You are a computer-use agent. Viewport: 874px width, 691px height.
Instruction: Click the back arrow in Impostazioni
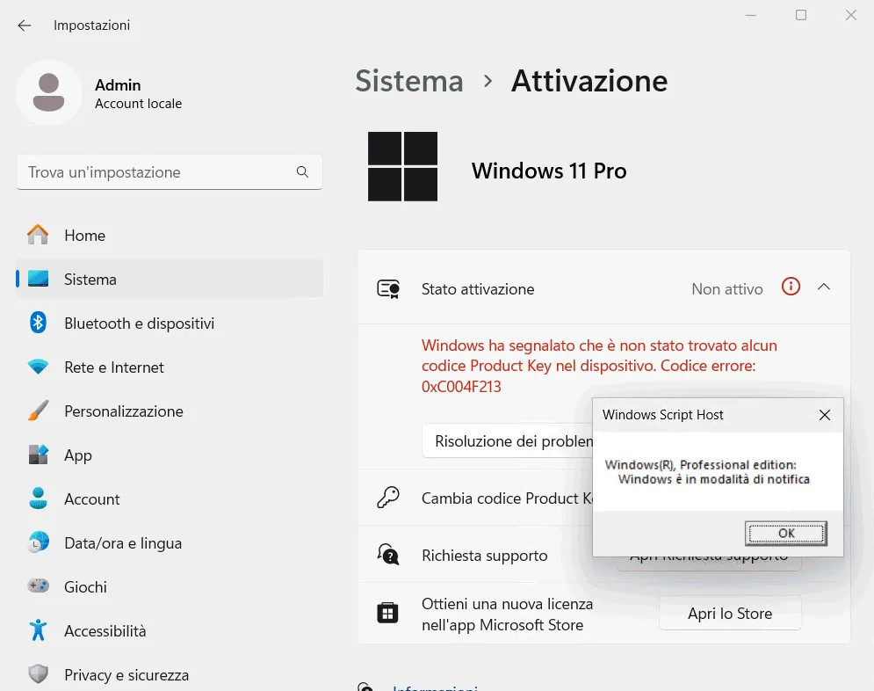[x=24, y=25]
